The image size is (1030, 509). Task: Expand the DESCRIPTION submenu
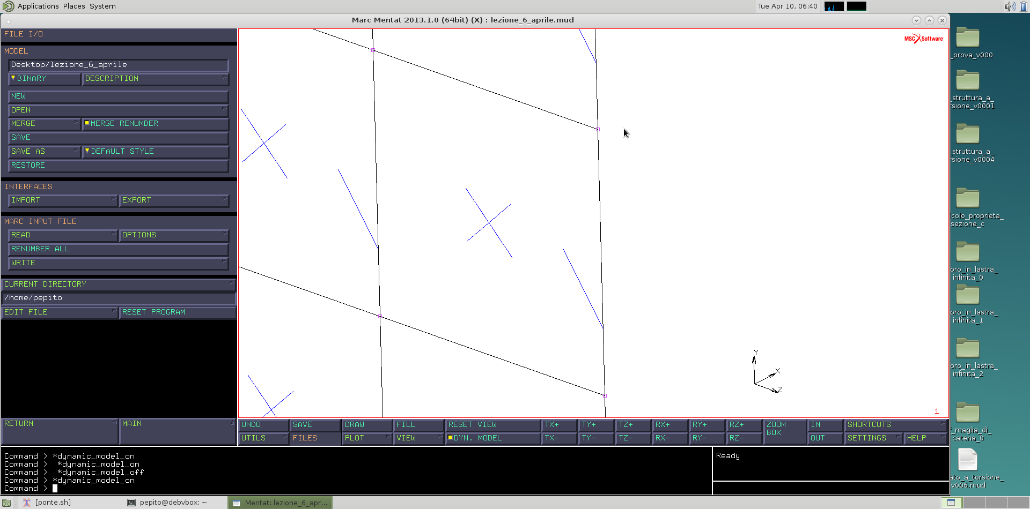tap(156, 79)
